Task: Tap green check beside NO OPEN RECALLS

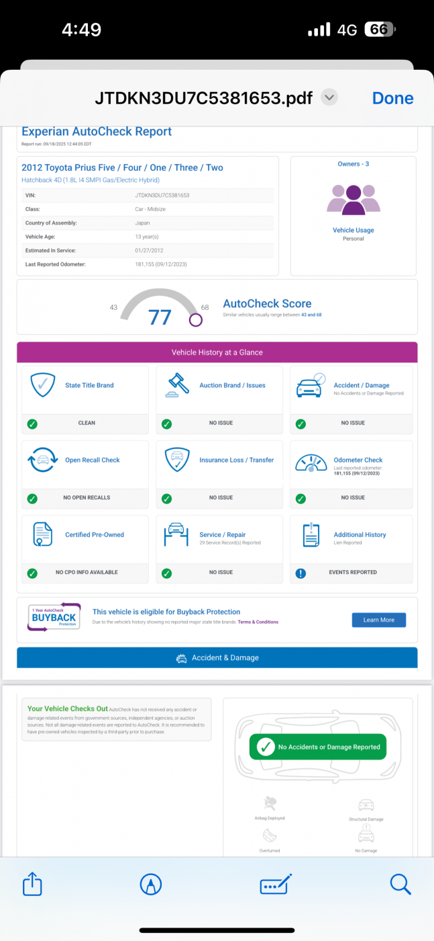Action: pos(32,498)
